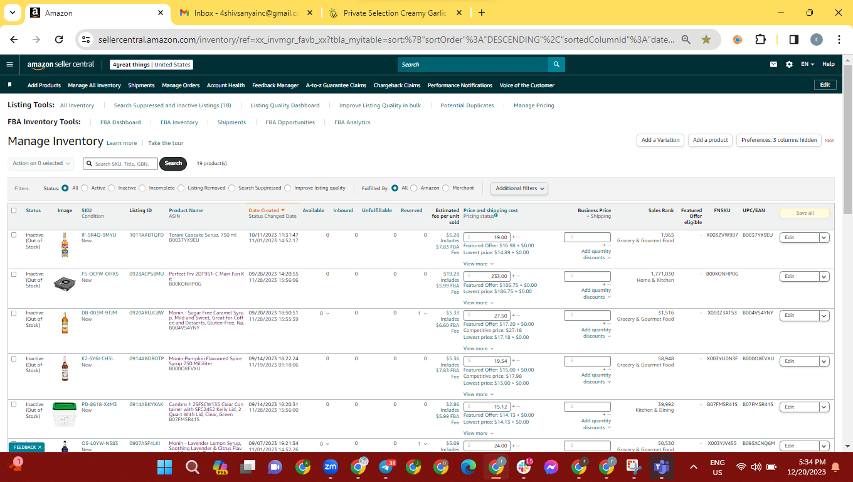Open the EN language dropdown

point(807,64)
